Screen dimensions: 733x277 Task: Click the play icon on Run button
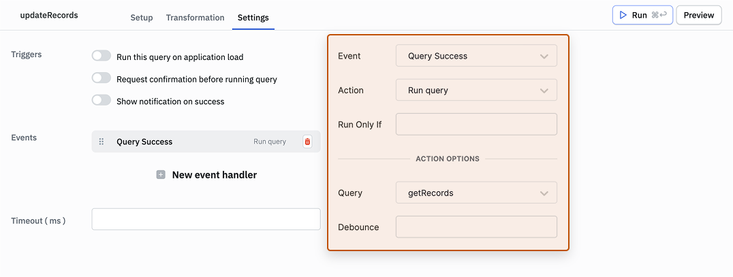(623, 15)
